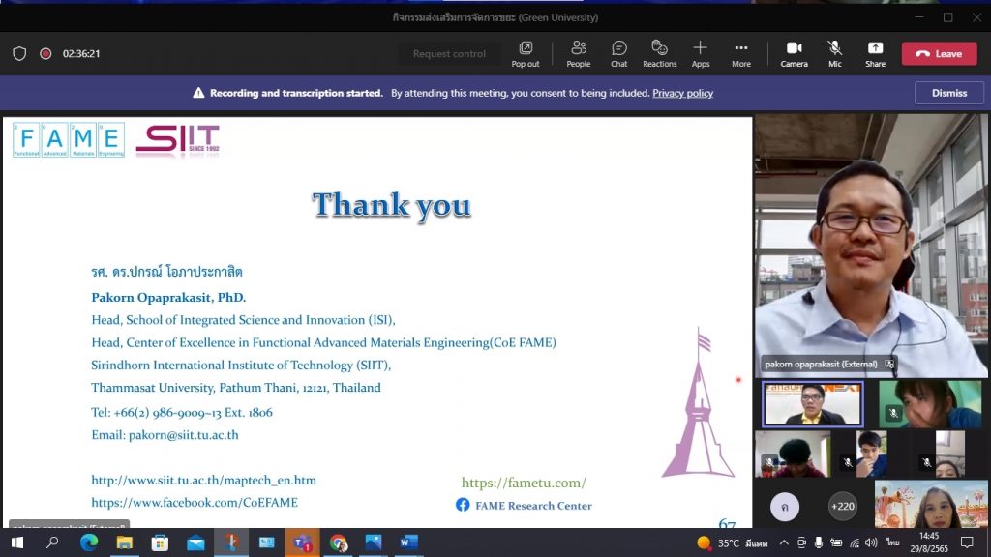Click the red recording indicator
The height and width of the screenshot is (557, 991).
click(45, 54)
